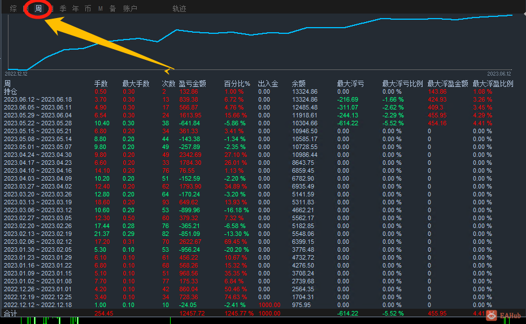Select the week row 2023.01.23 ~ 2023.01.29

(38, 257)
